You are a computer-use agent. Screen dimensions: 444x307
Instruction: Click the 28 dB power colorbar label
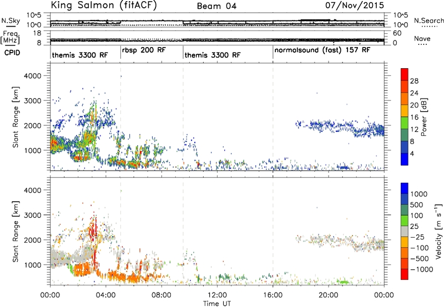(x=414, y=81)
